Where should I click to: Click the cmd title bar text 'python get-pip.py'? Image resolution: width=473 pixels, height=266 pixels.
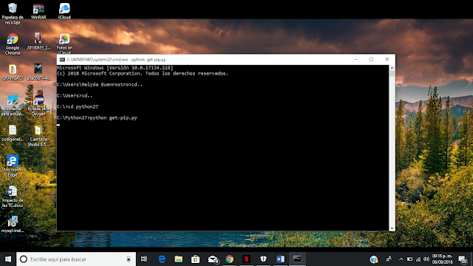149,60
